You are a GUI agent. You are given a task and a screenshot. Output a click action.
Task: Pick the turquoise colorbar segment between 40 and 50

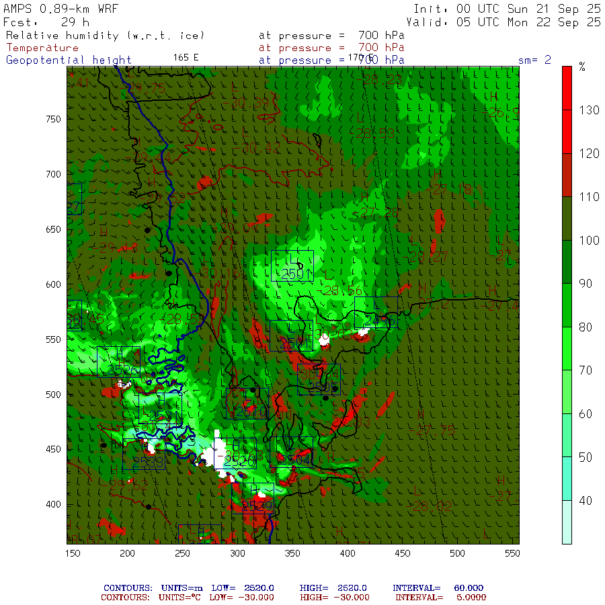(567, 479)
